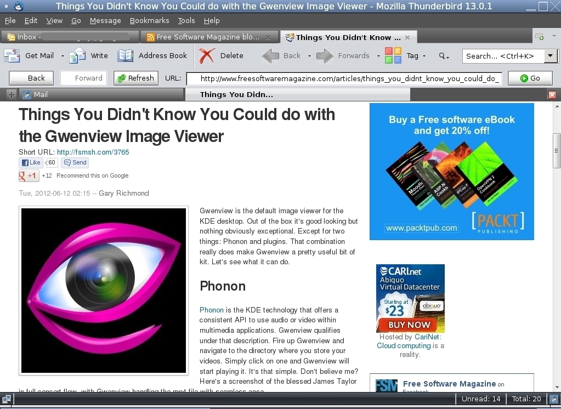Click the Google +1 button
Image resolution: width=561 pixels, height=409 pixels.
(x=29, y=175)
